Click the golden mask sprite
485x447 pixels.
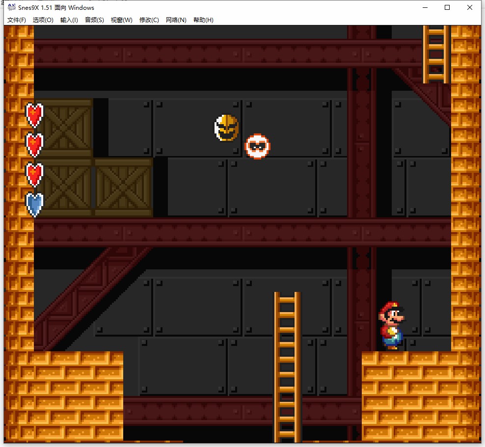pyautogui.click(x=227, y=128)
